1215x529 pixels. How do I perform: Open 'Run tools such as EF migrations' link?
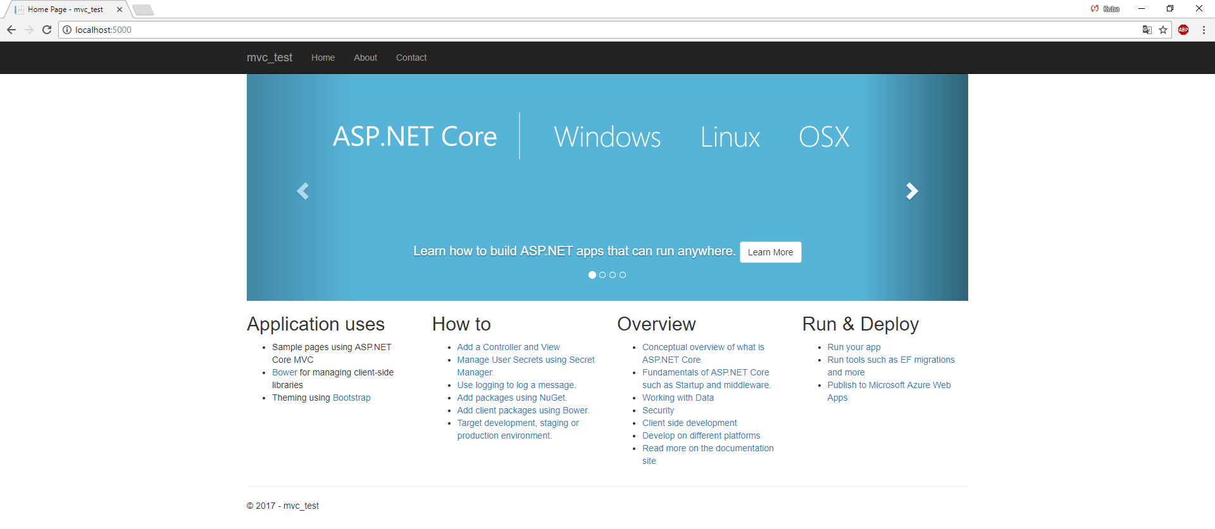pyautogui.click(x=891, y=366)
